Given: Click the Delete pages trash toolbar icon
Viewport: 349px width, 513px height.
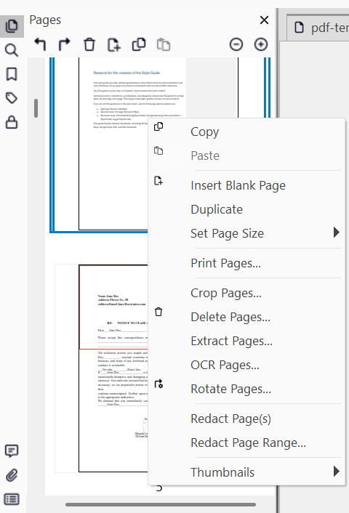Looking at the screenshot, I should (x=89, y=44).
